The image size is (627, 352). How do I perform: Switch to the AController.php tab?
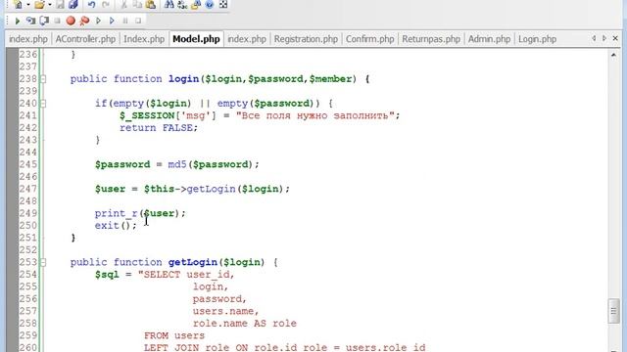point(85,39)
